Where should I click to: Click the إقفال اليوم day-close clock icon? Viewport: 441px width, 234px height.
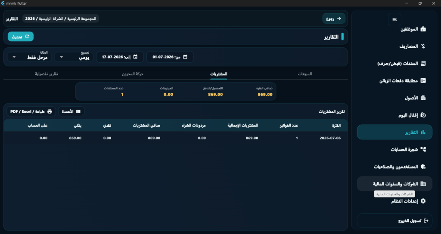[423, 115]
